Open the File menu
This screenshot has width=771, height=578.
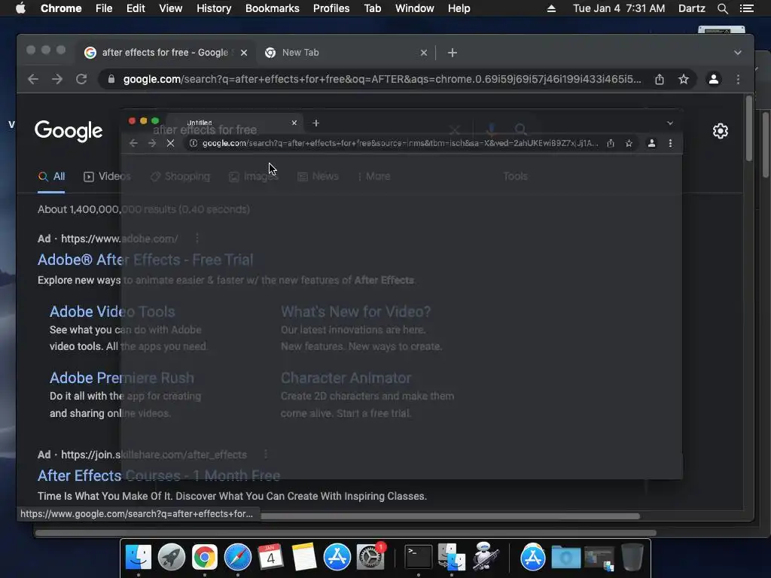tap(104, 8)
